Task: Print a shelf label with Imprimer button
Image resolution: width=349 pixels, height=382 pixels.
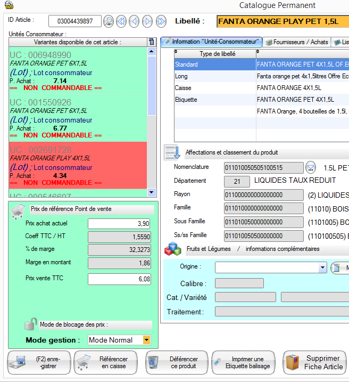Action: tap(243, 363)
